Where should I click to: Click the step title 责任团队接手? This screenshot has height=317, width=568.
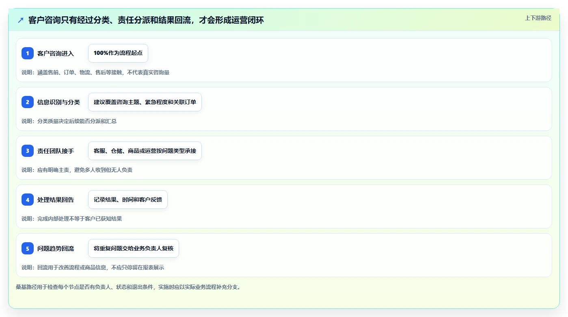(56, 151)
